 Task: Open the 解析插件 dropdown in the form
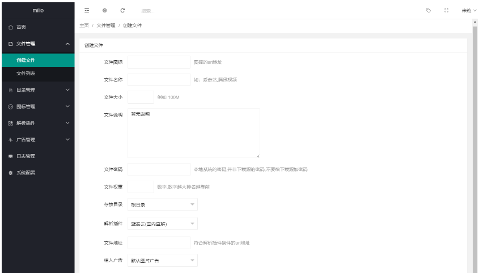[x=163, y=224]
